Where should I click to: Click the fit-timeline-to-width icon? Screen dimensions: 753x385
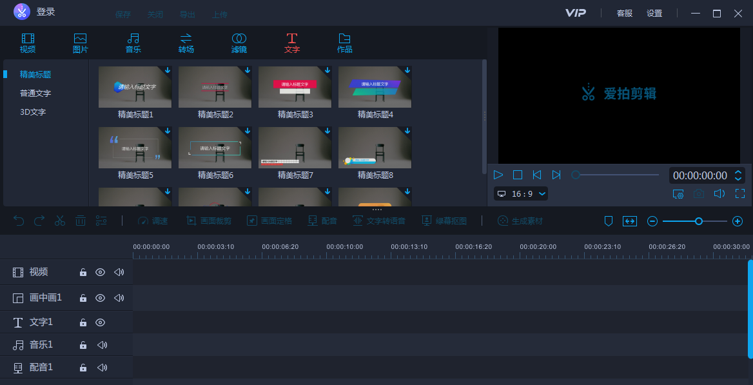point(629,221)
